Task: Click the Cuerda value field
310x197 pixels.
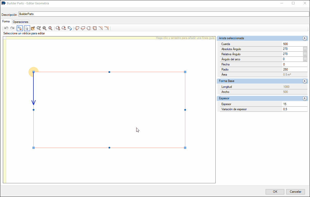Action: (x=295, y=44)
